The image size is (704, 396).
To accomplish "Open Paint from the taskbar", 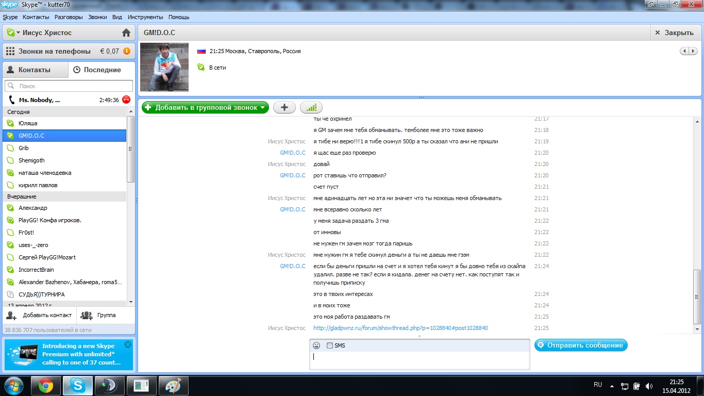I will (x=173, y=386).
